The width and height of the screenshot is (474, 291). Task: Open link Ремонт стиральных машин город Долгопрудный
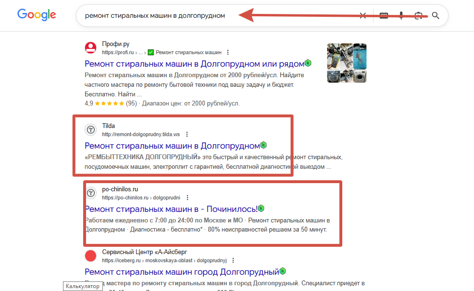pyautogui.click(x=182, y=272)
